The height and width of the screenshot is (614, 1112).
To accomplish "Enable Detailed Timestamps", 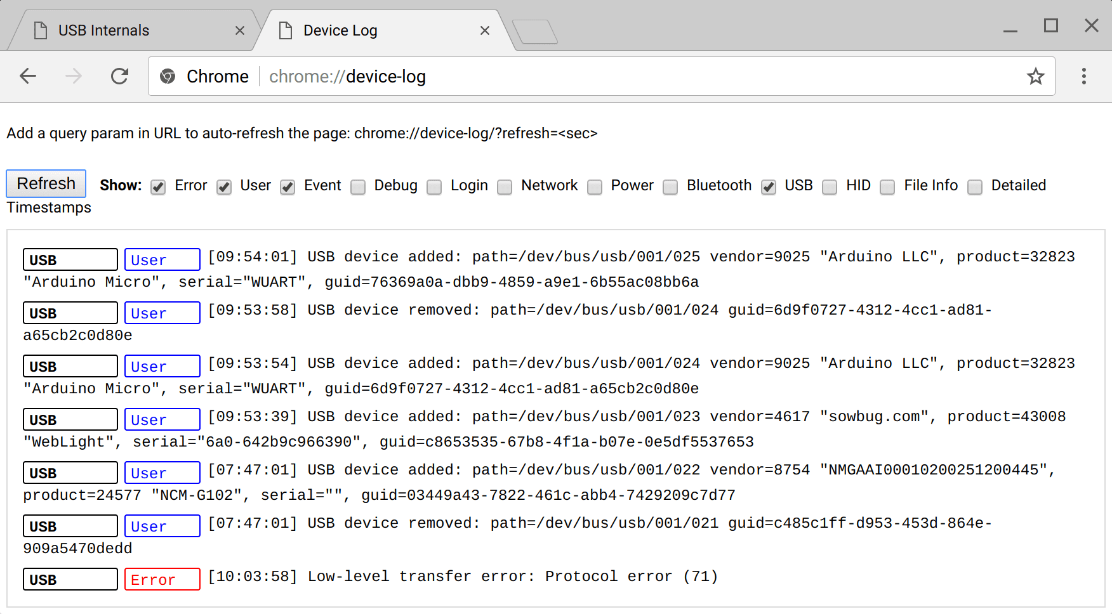I will tap(975, 187).
